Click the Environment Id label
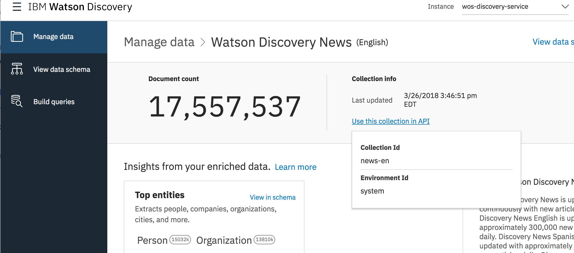The height and width of the screenshot is (253, 574). 384,178
